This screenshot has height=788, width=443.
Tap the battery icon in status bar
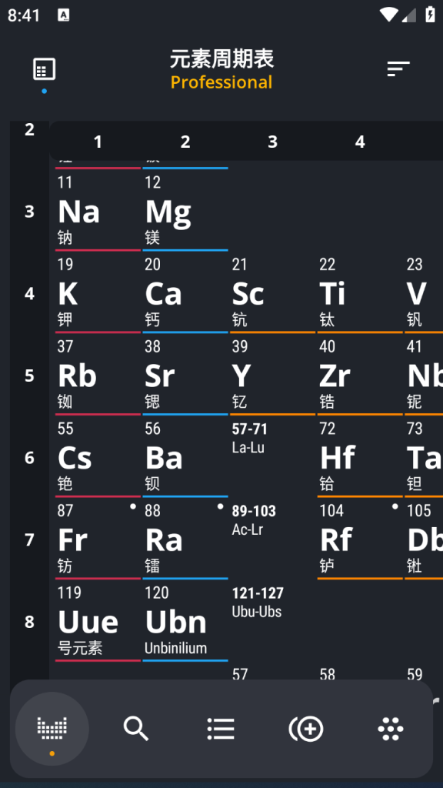[431, 14]
